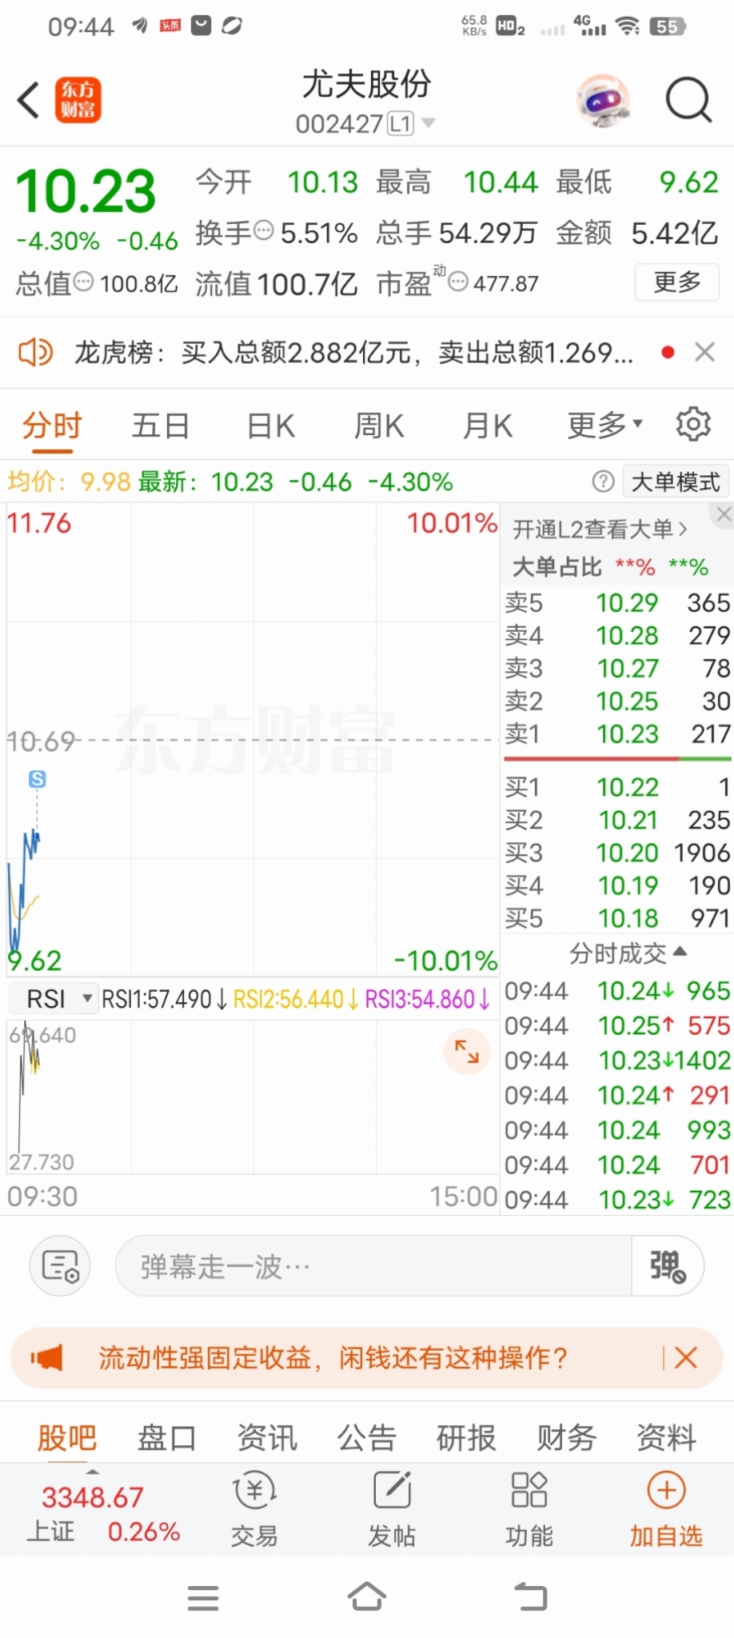Open the RSI indicator dropdown
This screenshot has width=734, height=1638.
pyautogui.click(x=54, y=999)
